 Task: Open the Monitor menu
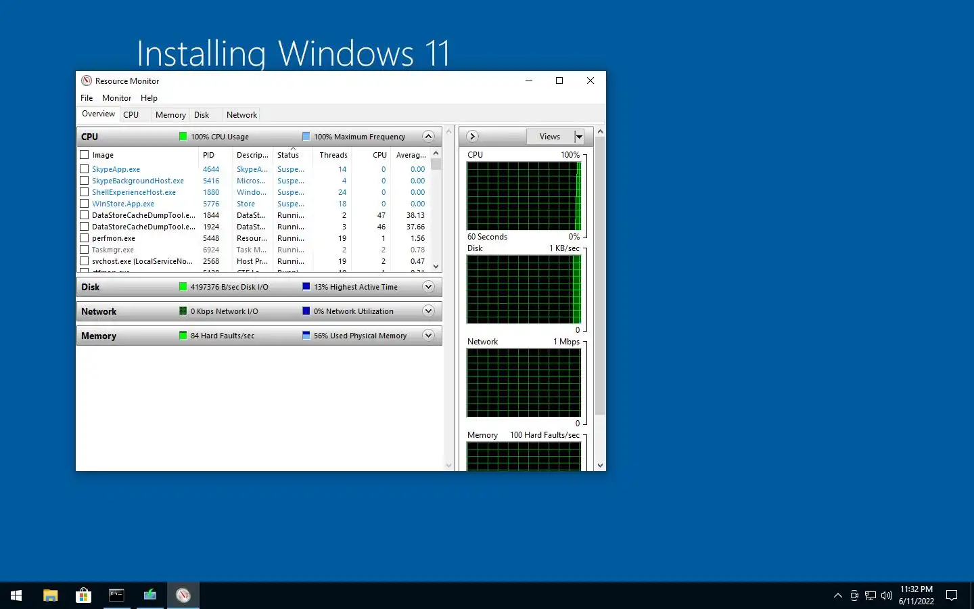[116, 98]
